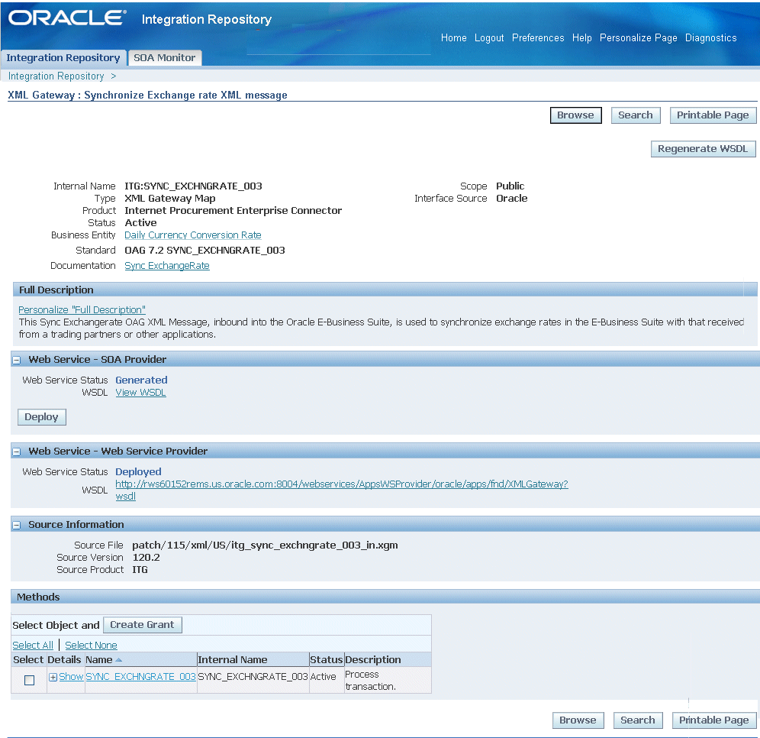Click the top Browse button
This screenshot has height=738, width=760.
576,115
